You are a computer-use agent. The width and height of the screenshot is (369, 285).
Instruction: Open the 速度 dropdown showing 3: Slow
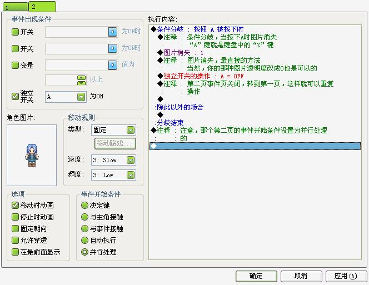(x=113, y=160)
